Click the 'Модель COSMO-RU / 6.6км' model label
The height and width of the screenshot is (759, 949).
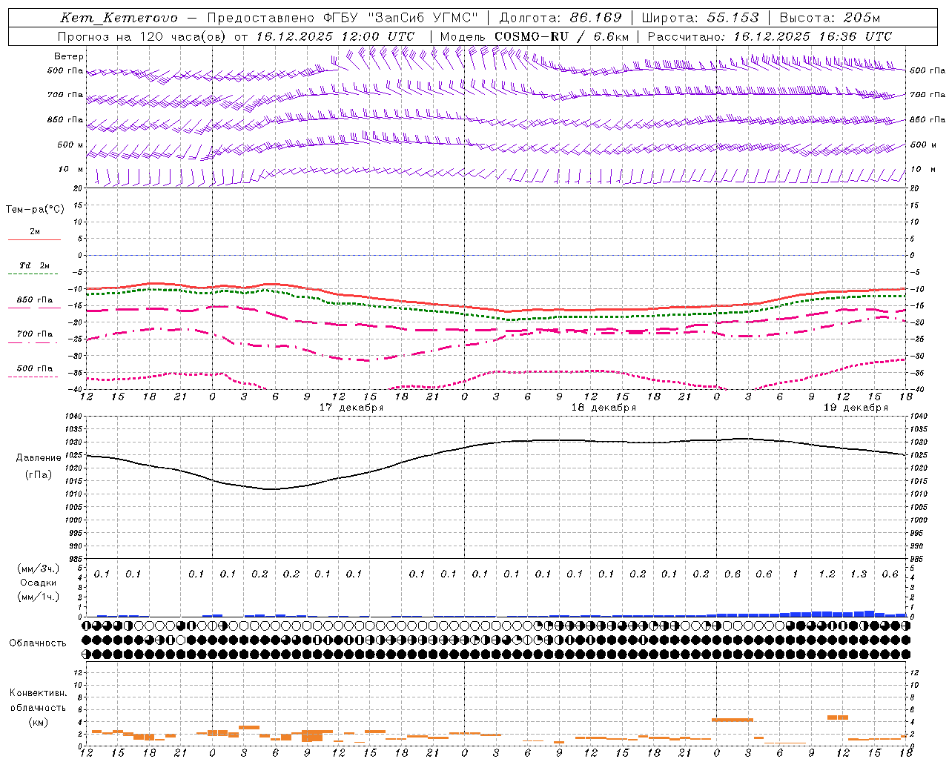click(x=535, y=36)
